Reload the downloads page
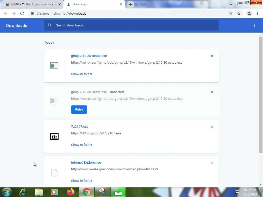Viewport: 263px width, 197px height. [22, 13]
